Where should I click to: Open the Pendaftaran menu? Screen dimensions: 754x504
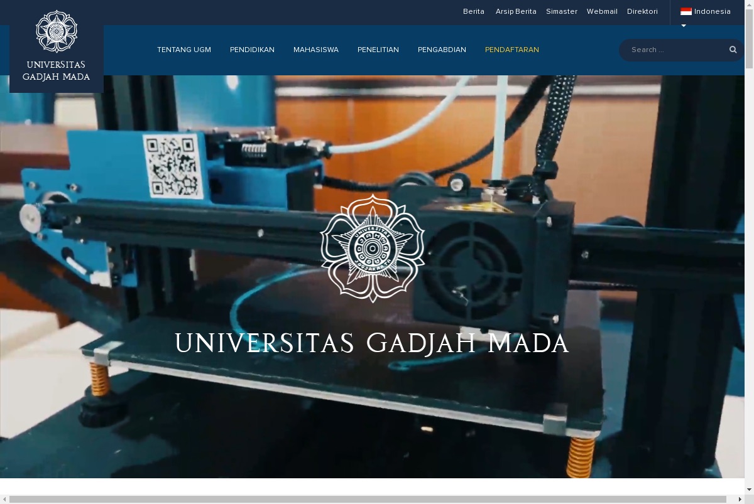pos(512,50)
